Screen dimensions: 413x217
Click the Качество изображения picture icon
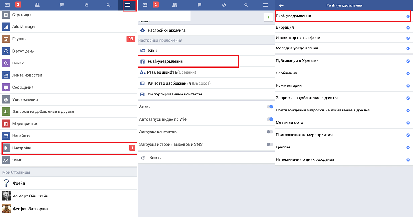pos(143,83)
